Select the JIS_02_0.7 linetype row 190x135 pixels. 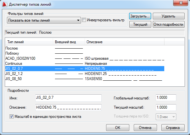click(85, 69)
